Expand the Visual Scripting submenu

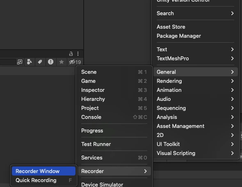click(195, 153)
